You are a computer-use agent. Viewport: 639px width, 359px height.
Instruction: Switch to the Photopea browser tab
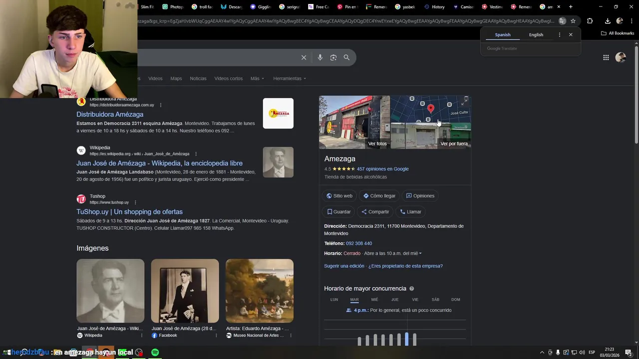(173, 7)
